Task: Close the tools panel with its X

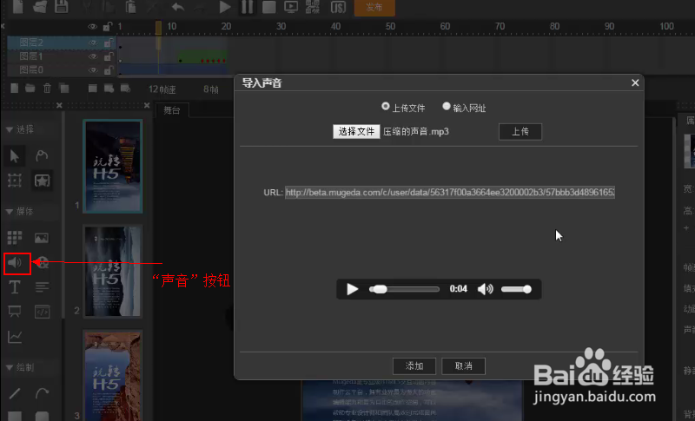Action: (x=59, y=105)
